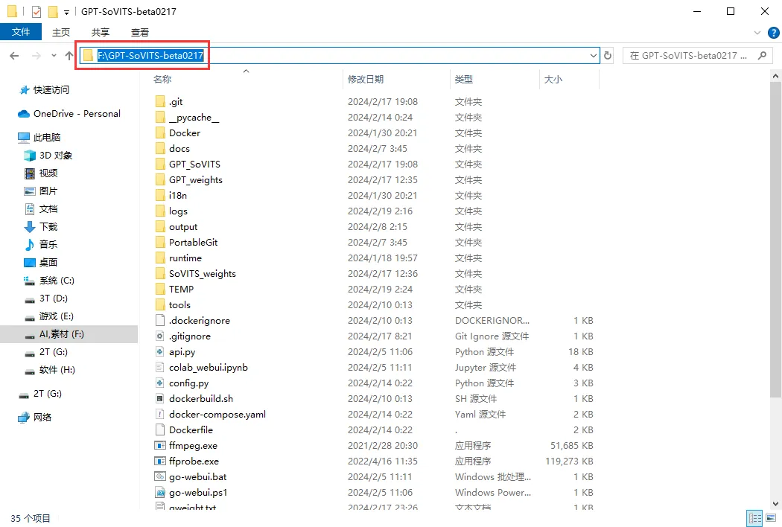Sort by 大小 column header
The width and height of the screenshot is (782, 527).
(x=553, y=80)
